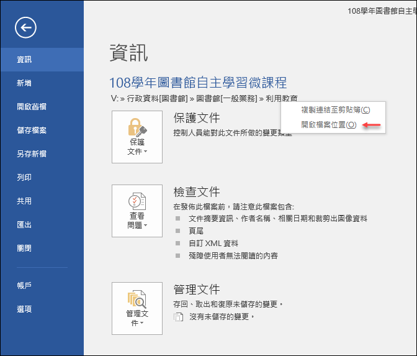Select 新增 in the backstage menu
The image size is (417, 356).
click(x=42, y=83)
